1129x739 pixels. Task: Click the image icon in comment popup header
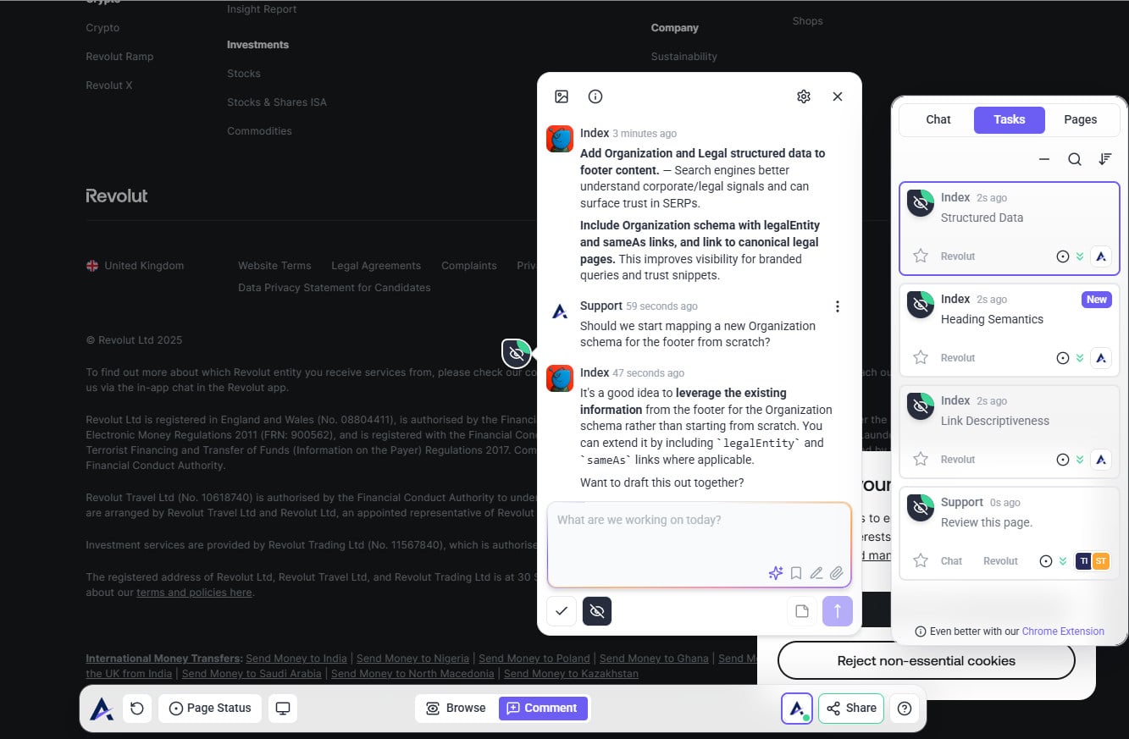(x=562, y=97)
